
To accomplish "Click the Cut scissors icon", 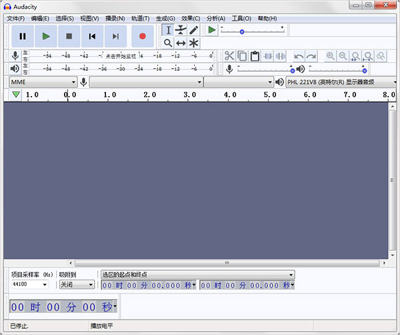I will 229,56.
